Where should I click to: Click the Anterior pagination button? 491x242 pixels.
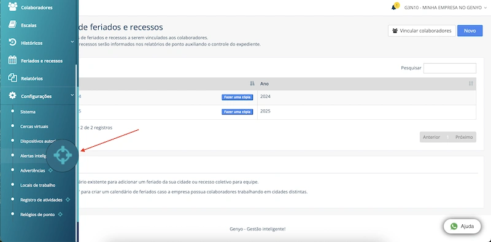431,138
